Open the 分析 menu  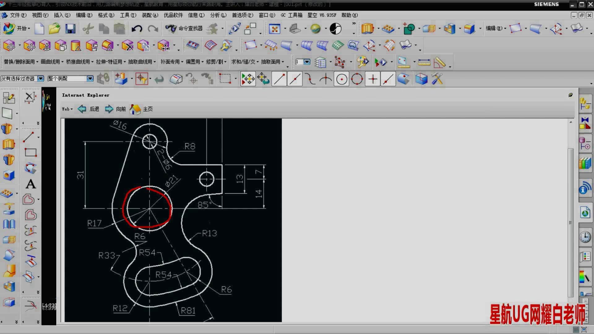[x=218, y=15]
